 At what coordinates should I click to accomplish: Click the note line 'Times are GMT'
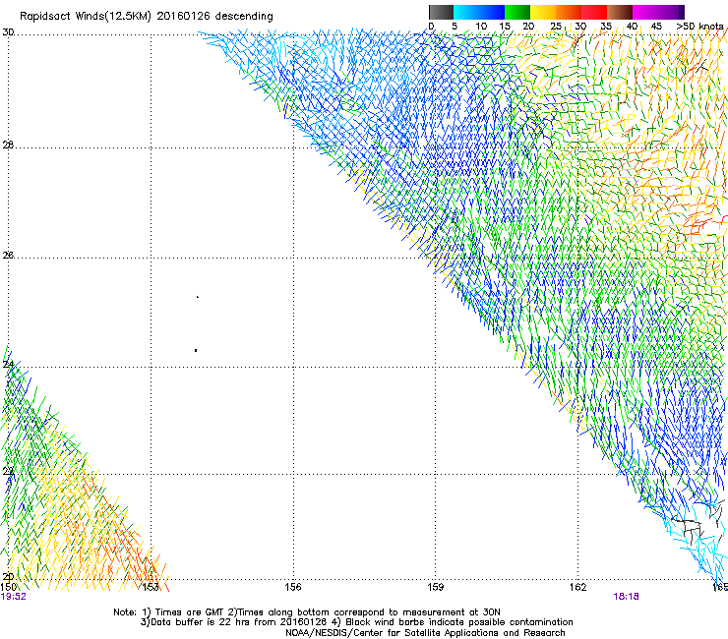(x=189, y=612)
